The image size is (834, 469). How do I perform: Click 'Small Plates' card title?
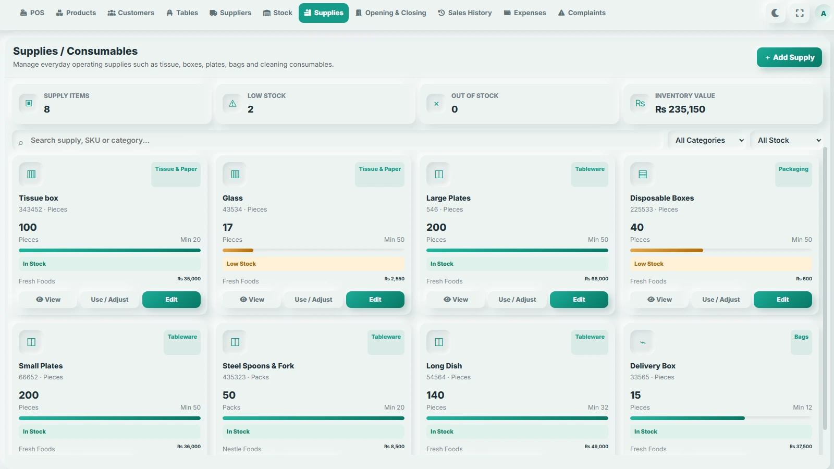click(x=41, y=366)
